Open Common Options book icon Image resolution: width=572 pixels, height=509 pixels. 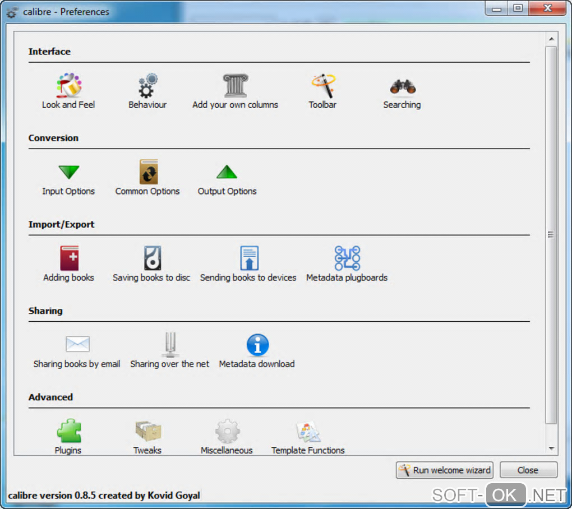tap(148, 172)
